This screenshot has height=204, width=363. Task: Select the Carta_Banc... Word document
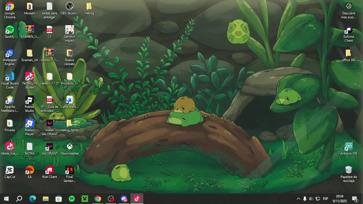click(x=69, y=102)
